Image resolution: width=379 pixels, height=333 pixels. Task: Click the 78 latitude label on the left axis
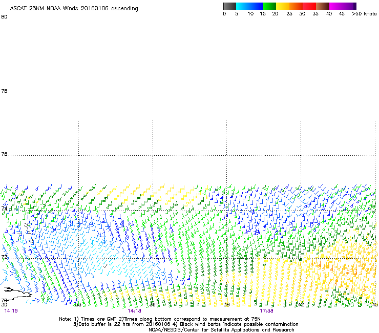pyautogui.click(x=4, y=91)
